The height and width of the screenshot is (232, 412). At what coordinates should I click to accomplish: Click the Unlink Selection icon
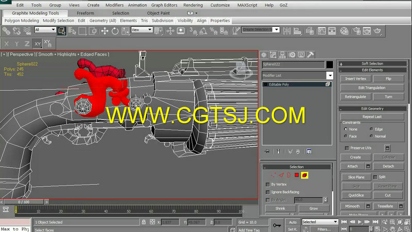click(x=17, y=31)
